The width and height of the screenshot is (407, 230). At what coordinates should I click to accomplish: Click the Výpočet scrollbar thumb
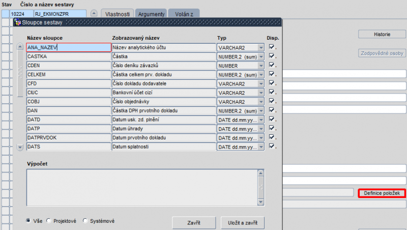(261, 187)
